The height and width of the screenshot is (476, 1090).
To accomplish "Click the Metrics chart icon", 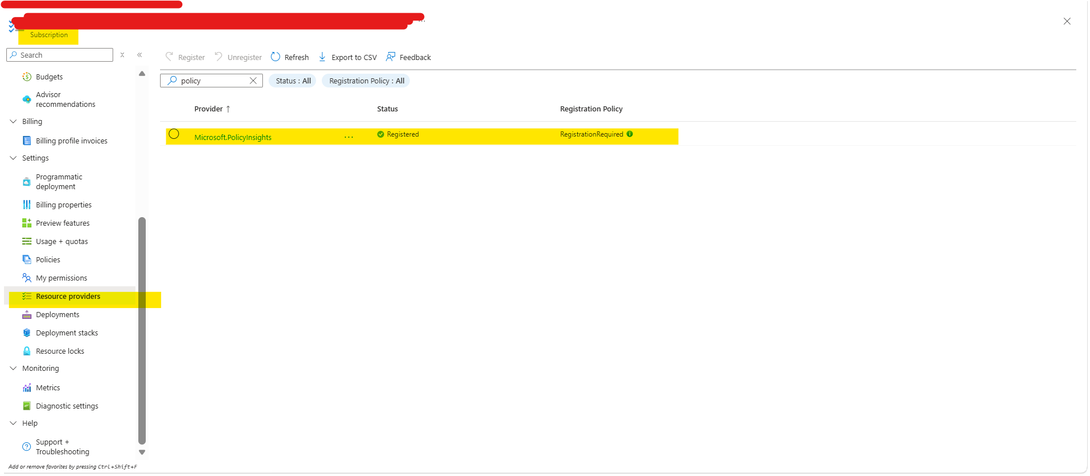I will [27, 387].
